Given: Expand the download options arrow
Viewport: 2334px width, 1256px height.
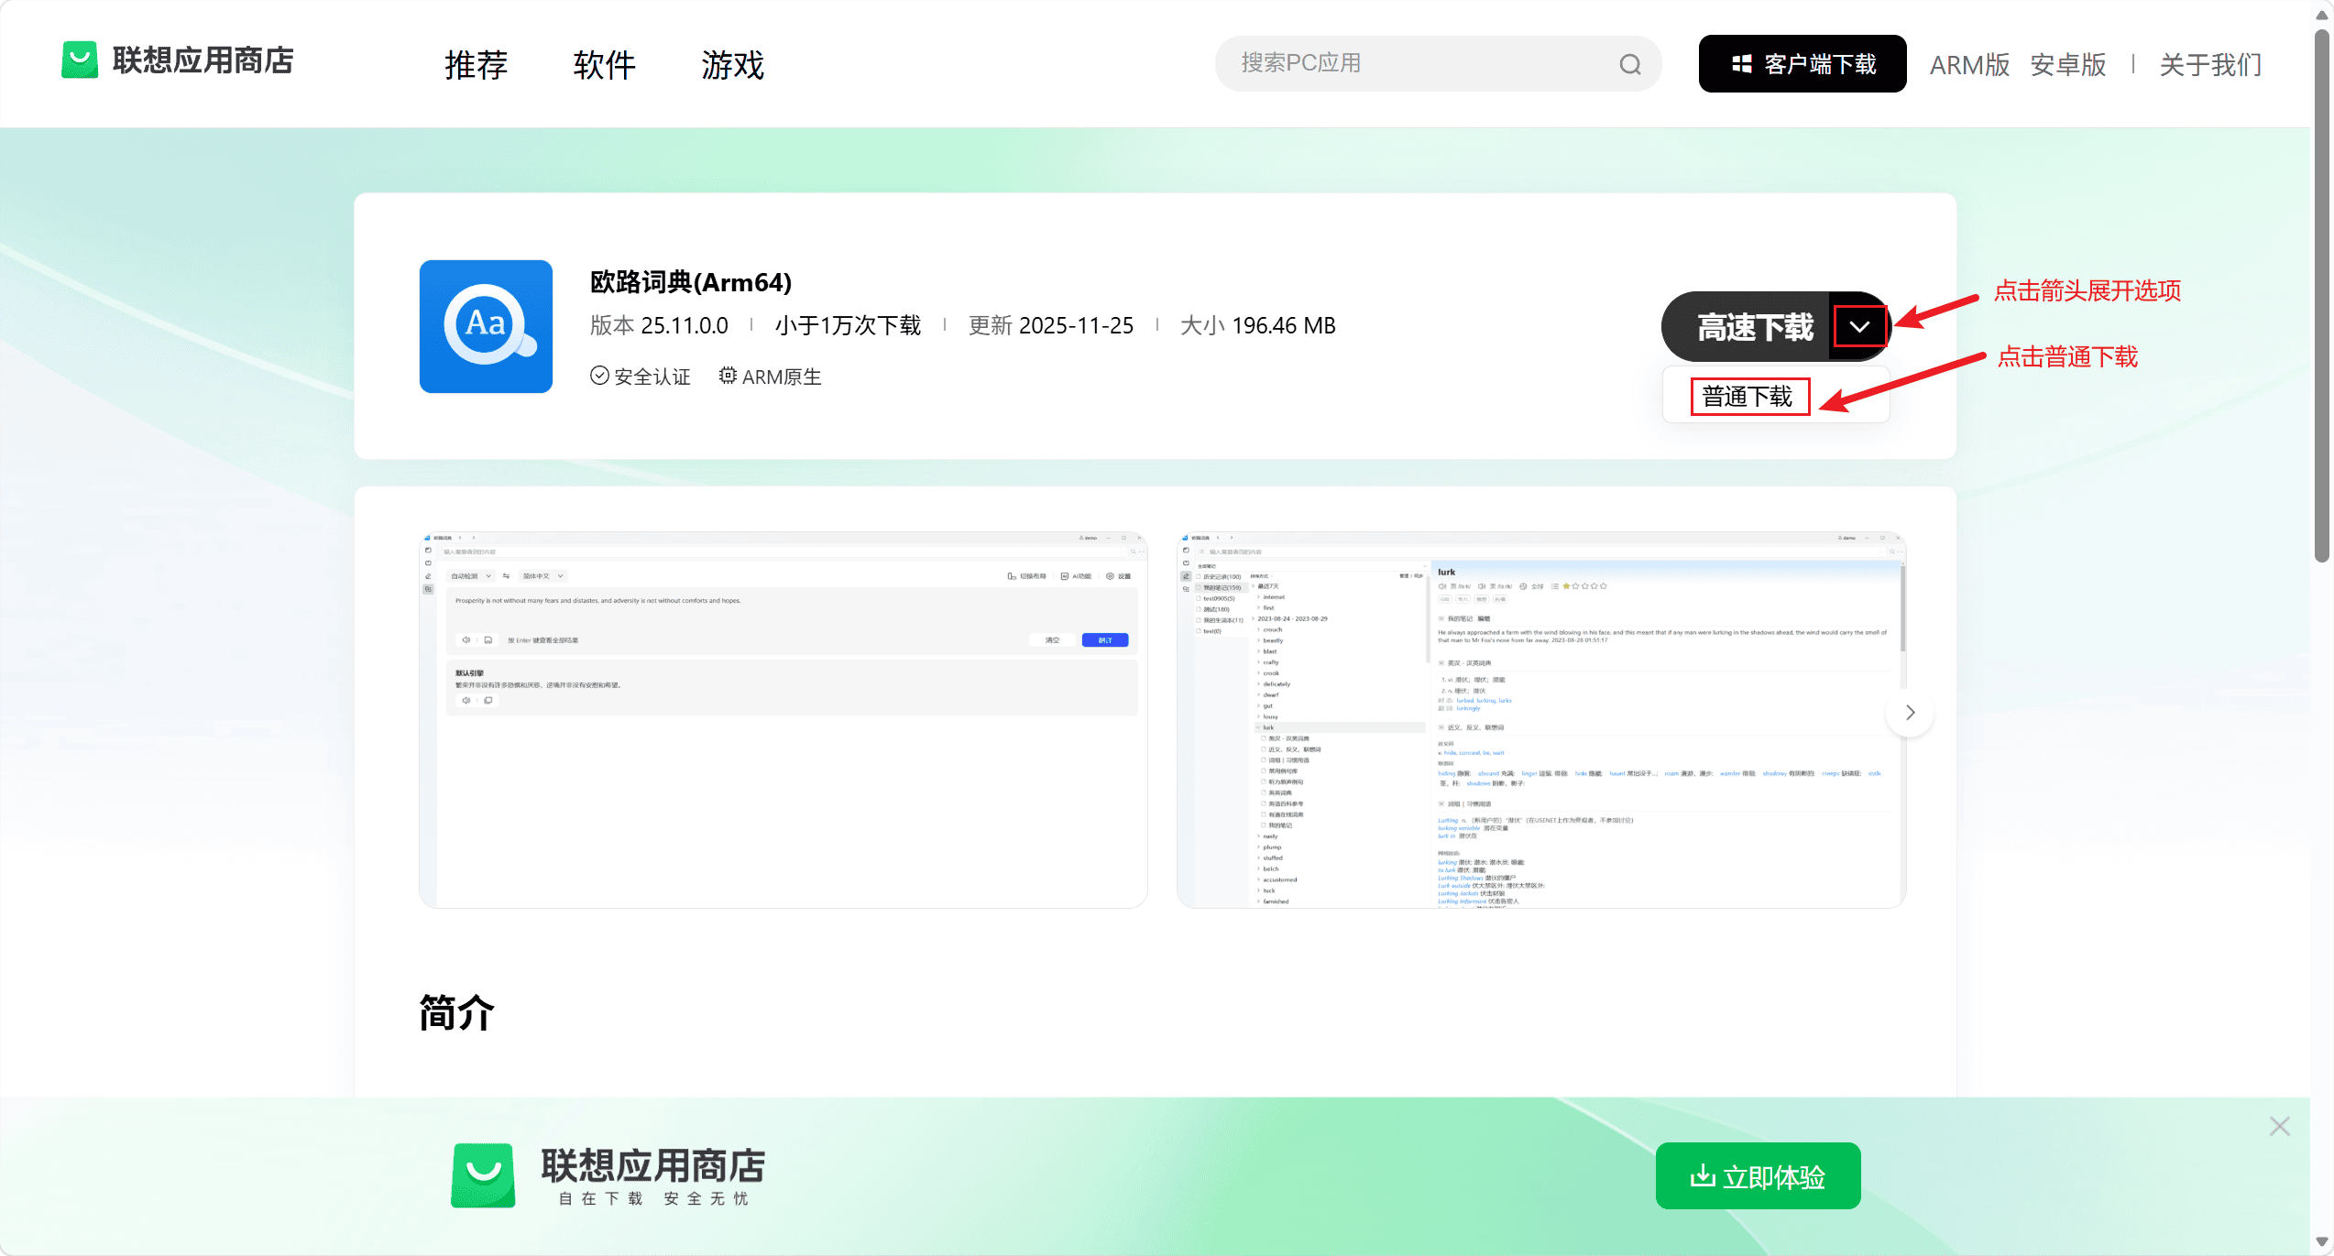Looking at the screenshot, I should coord(1859,327).
